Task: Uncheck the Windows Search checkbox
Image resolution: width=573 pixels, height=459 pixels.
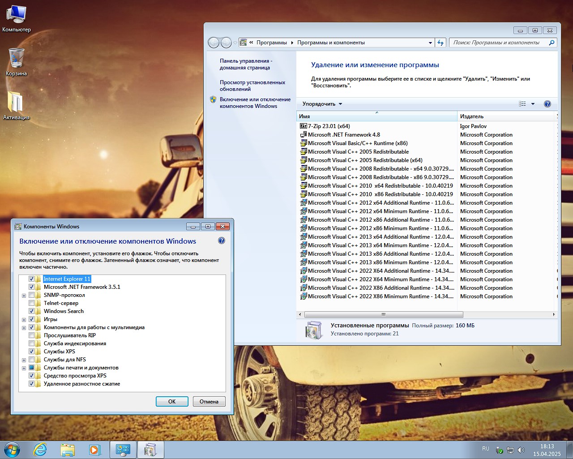Action: 31,311
